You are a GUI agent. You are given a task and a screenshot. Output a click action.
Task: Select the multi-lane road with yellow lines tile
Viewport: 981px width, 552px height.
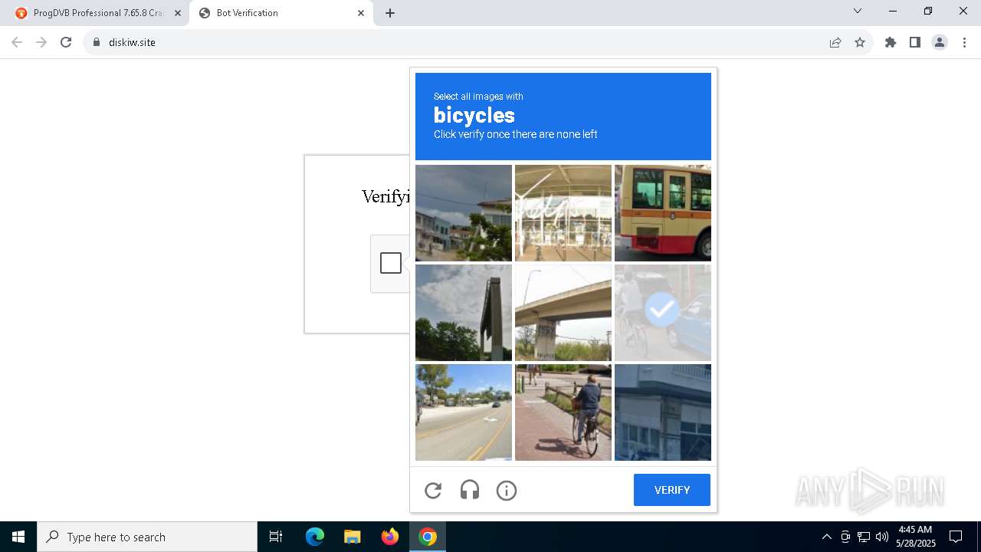point(464,412)
